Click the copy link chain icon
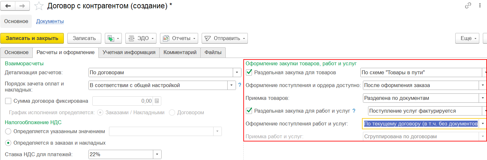Image resolution: width=487 pixels, height=160 pixels. point(468,5)
